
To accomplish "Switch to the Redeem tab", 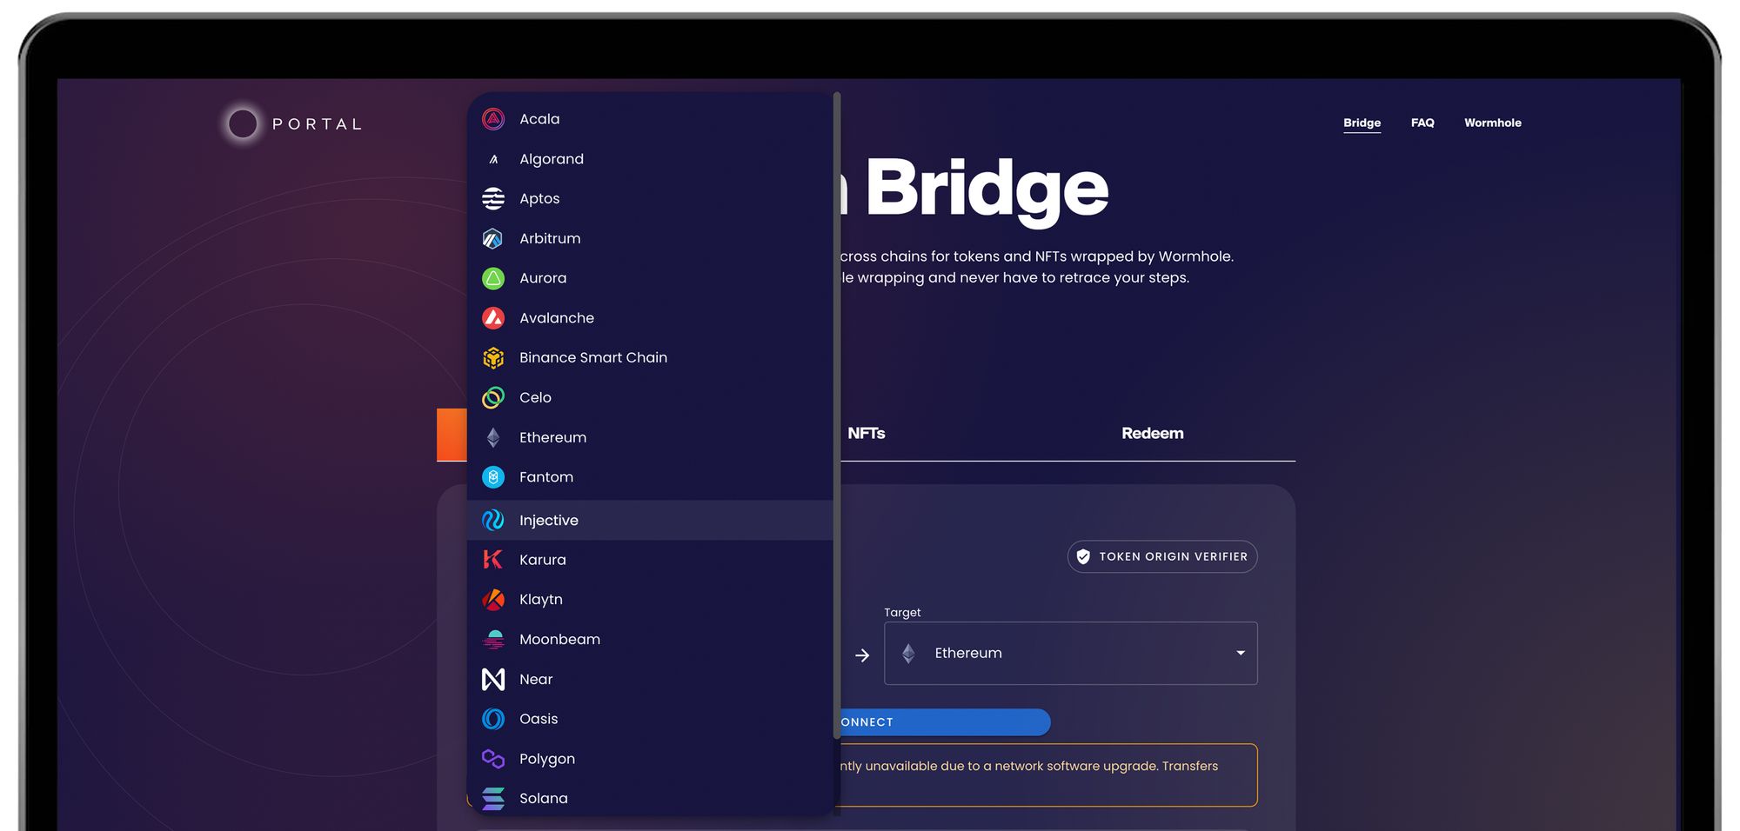I will pyautogui.click(x=1152, y=433).
